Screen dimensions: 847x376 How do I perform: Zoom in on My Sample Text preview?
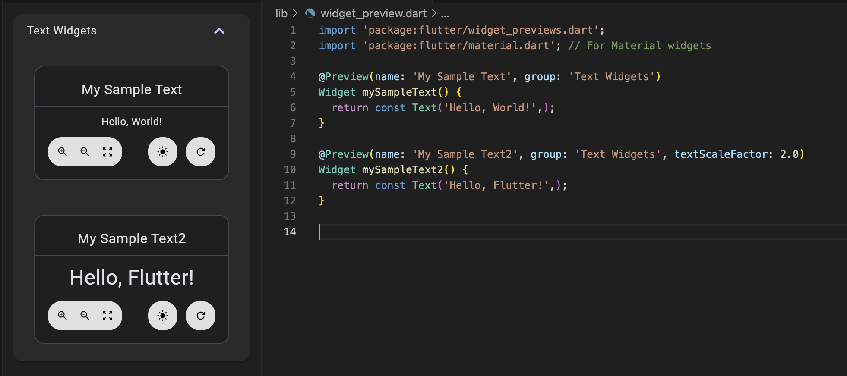pos(63,152)
